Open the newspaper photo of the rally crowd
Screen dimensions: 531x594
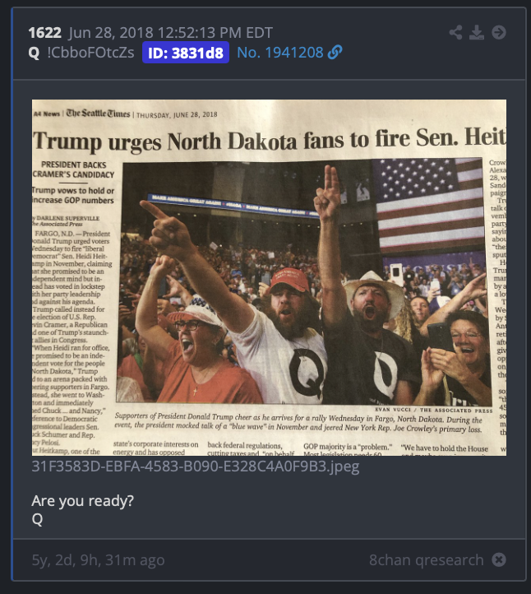pyautogui.click(x=269, y=278)
